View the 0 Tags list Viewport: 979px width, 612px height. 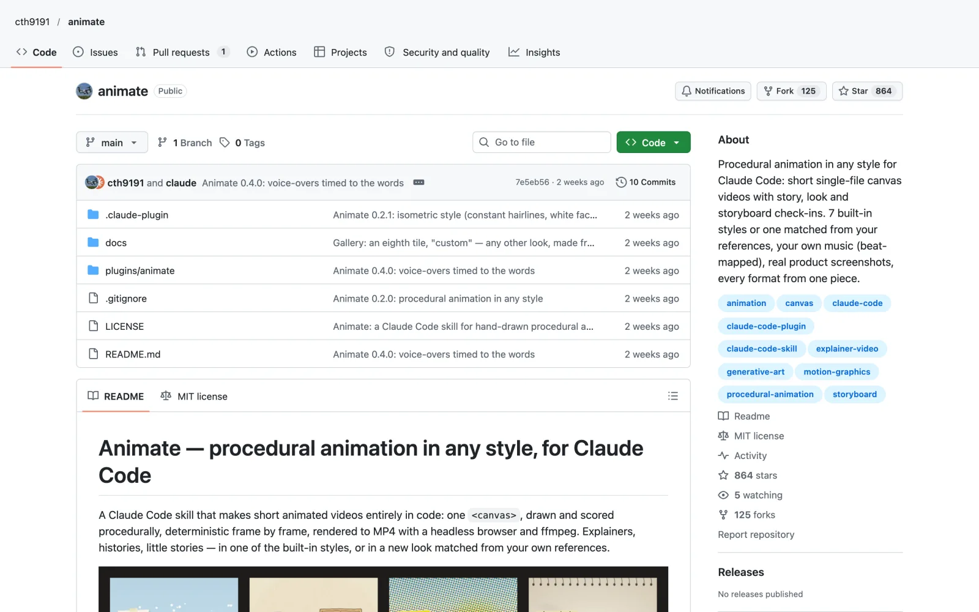[x=242, y=143]
